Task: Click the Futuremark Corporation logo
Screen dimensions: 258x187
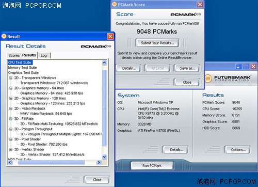Action: coord(228,79)
